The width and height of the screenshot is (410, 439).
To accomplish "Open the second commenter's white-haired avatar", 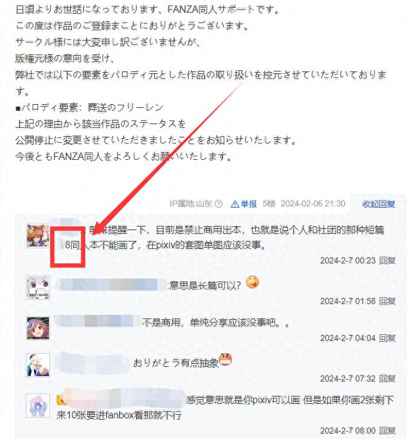I will tap(38, 287).
